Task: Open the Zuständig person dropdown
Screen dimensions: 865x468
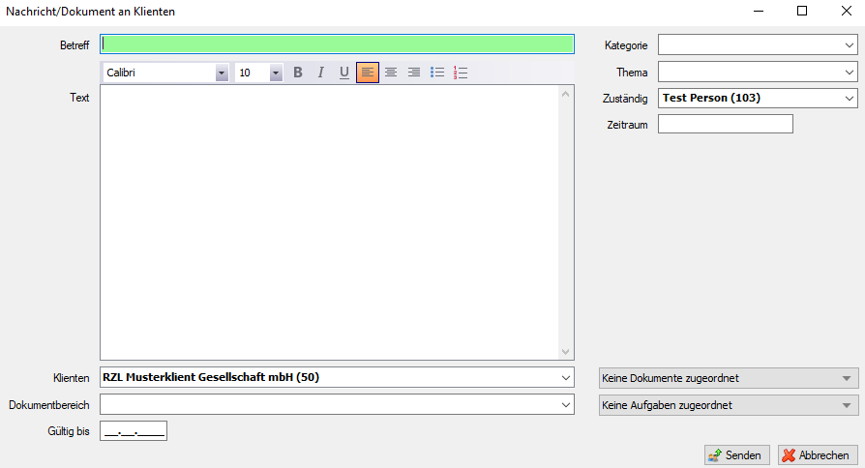Action: 849,98
